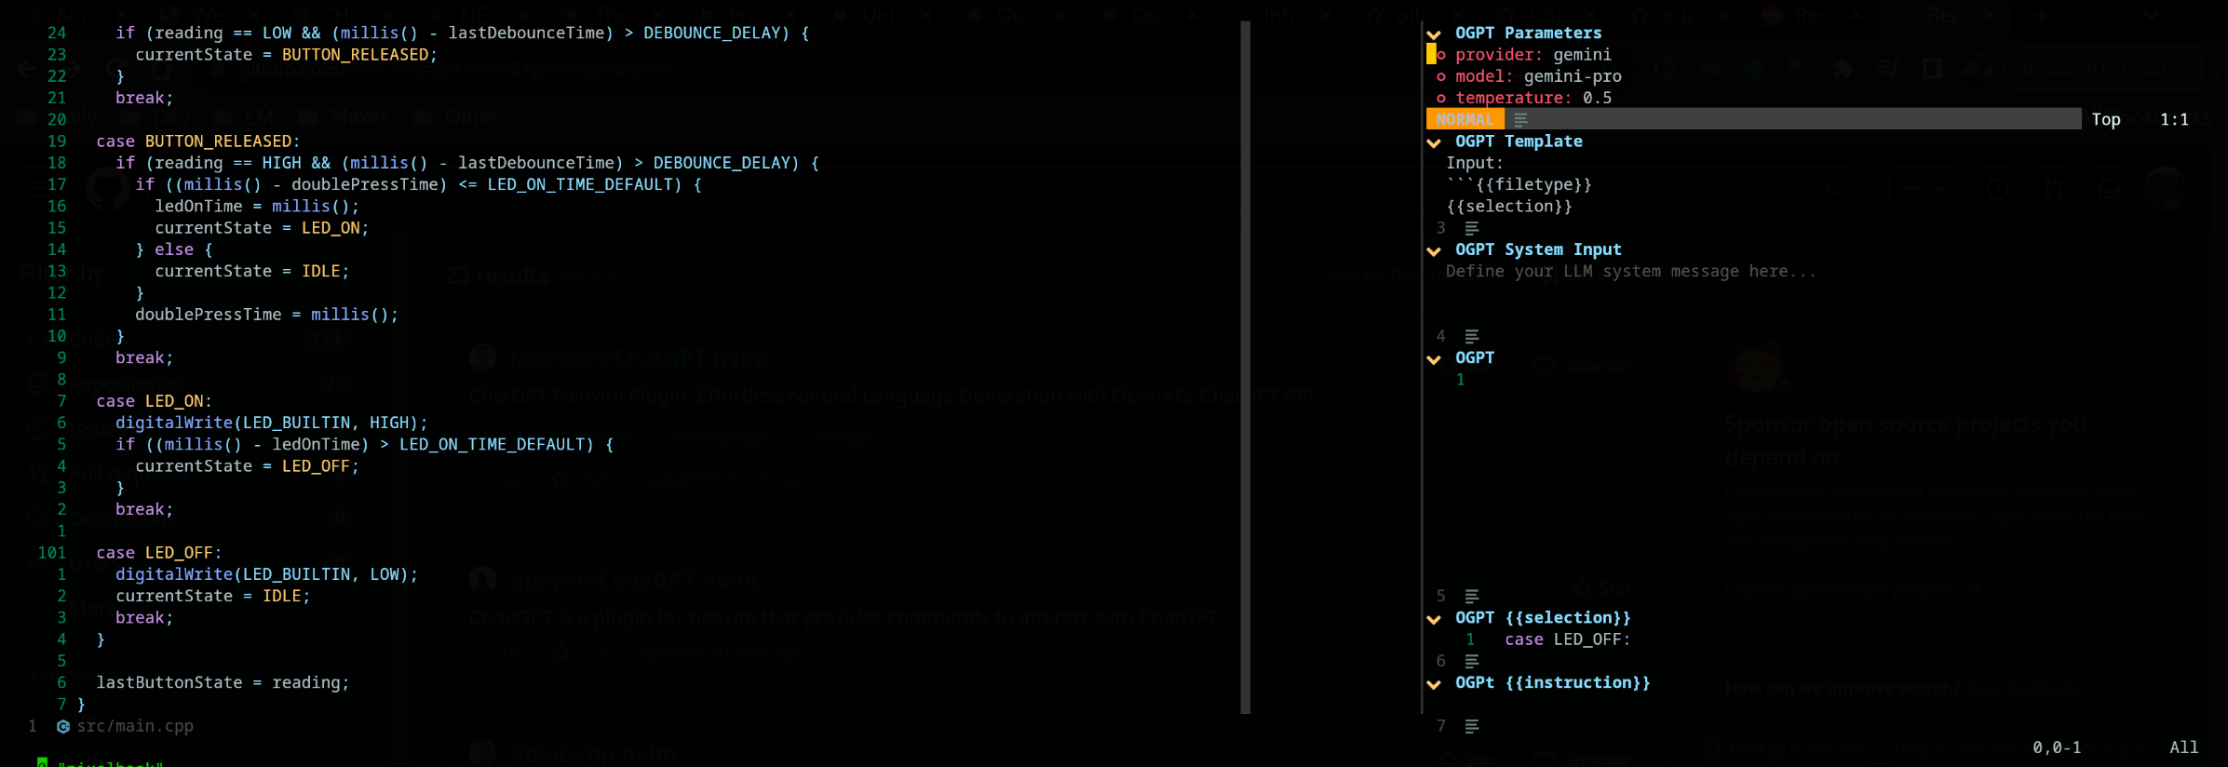Click the digitalWrite(LED_BUILTIN, HIGH); line
This screenshot has width=2228, height=767.
[x=272, y=423]
